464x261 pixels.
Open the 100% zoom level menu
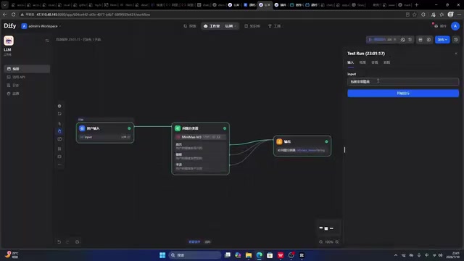click(x=328, y=241)
